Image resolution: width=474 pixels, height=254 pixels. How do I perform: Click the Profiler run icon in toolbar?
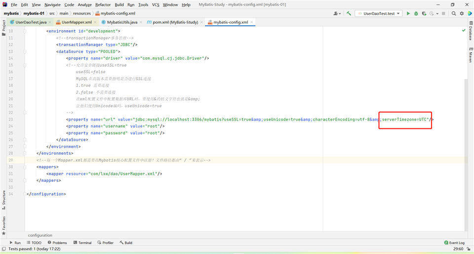pos(432,13)
